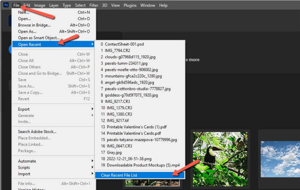Screen dimensions: 300x190
Task: Open the Plugins menu in menu bar
Action: [x=131, y=5]
